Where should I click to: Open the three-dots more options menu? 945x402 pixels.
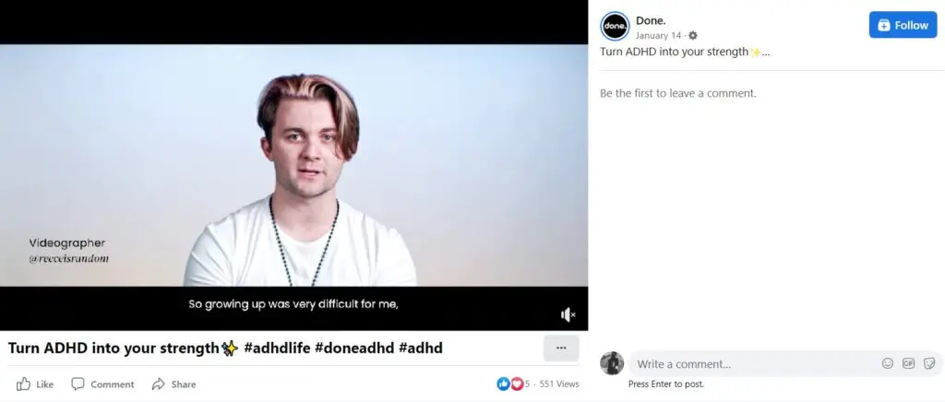point(561,348)
